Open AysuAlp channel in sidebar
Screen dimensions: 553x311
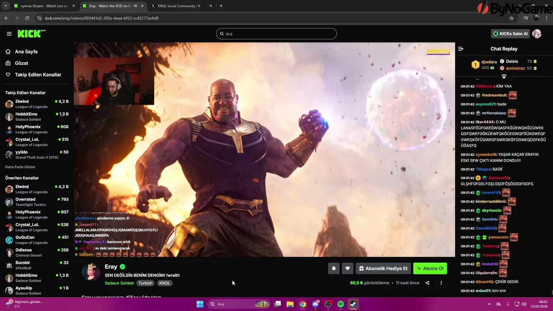click(x=37, y=290)
